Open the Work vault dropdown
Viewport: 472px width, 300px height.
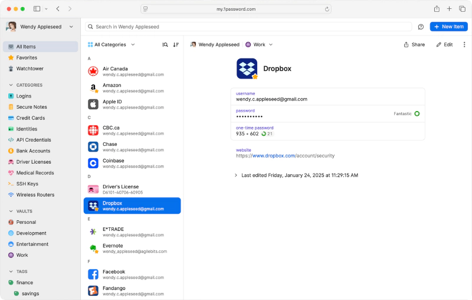pyautogui.click(x=259, y=44)
